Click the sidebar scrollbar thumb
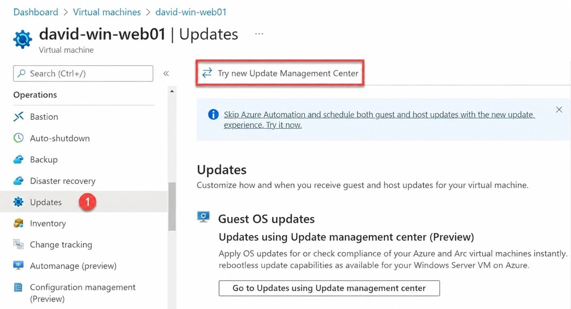This screenshot has width=571, height=309. (172, 206)
